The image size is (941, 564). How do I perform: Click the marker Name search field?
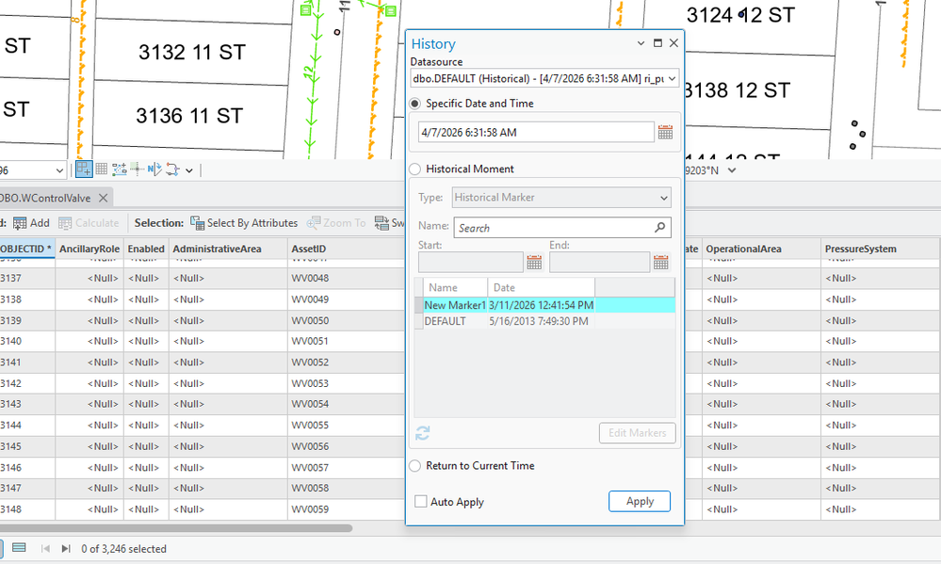tap(562, 228)
